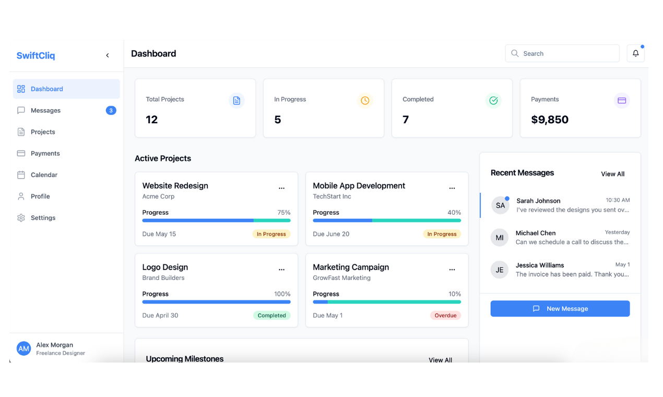This screenshot has height=397, width=663.
Task: Open Sarah Johnson's message
Action: pyautogui.click(x=560, y=205)
